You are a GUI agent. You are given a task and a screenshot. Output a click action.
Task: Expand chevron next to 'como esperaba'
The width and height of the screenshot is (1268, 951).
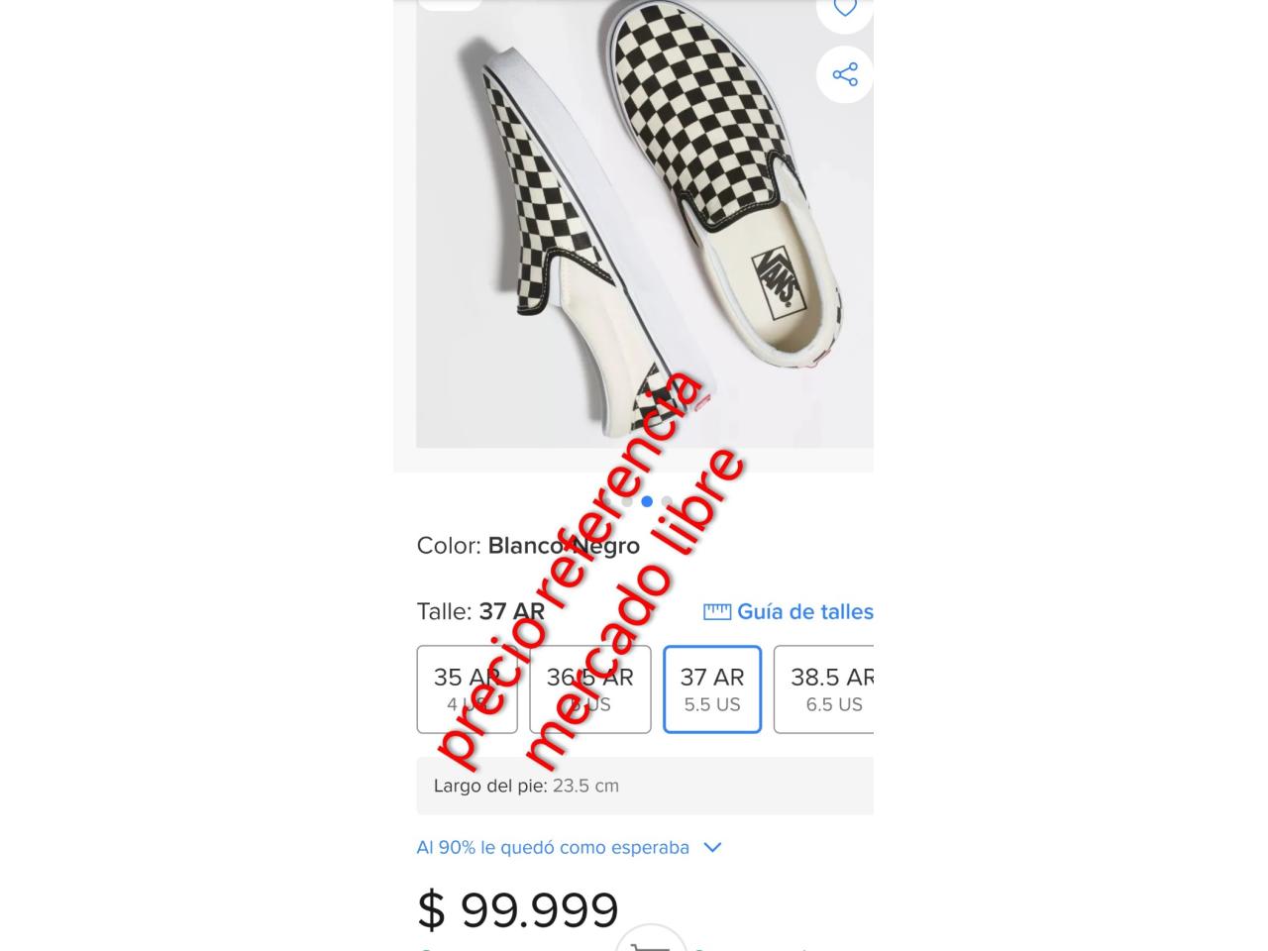[x=712, y=848]
